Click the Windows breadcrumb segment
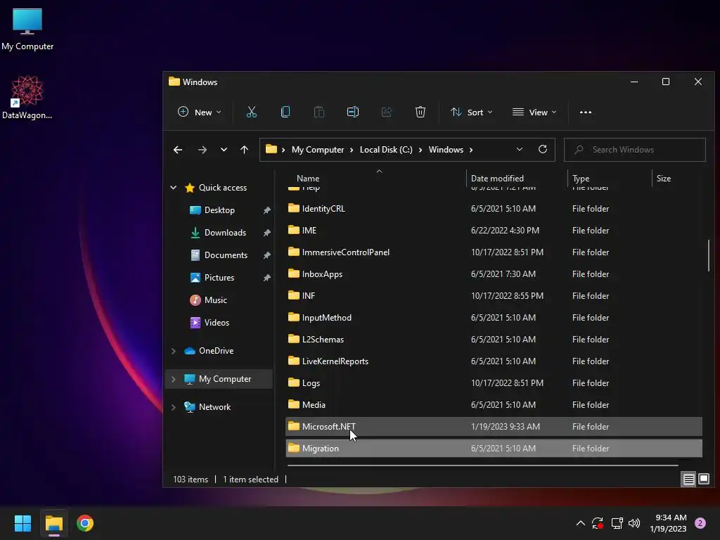This screenshot has height=540, width=720. 446,150
